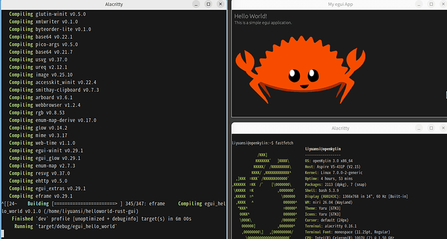Click the 'Display (AUO243C): 1366x768' line
447x239 pixels.
tap(356, 196)
